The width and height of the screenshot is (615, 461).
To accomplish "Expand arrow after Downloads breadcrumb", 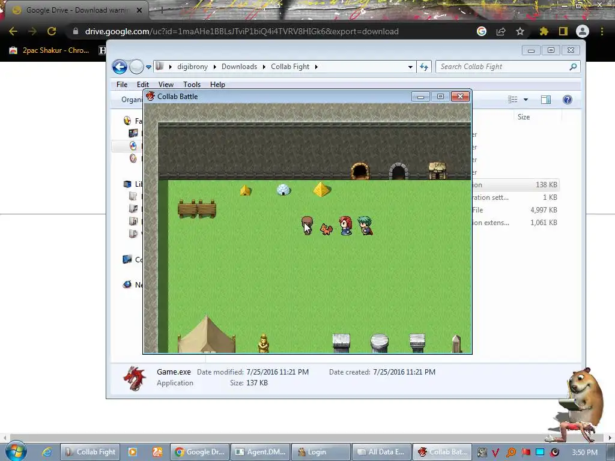I will [x=264, y=67].
